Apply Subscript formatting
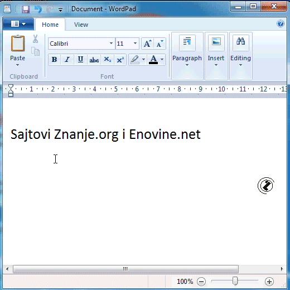Viewport: 290px width, 290px height. point(108,60)
